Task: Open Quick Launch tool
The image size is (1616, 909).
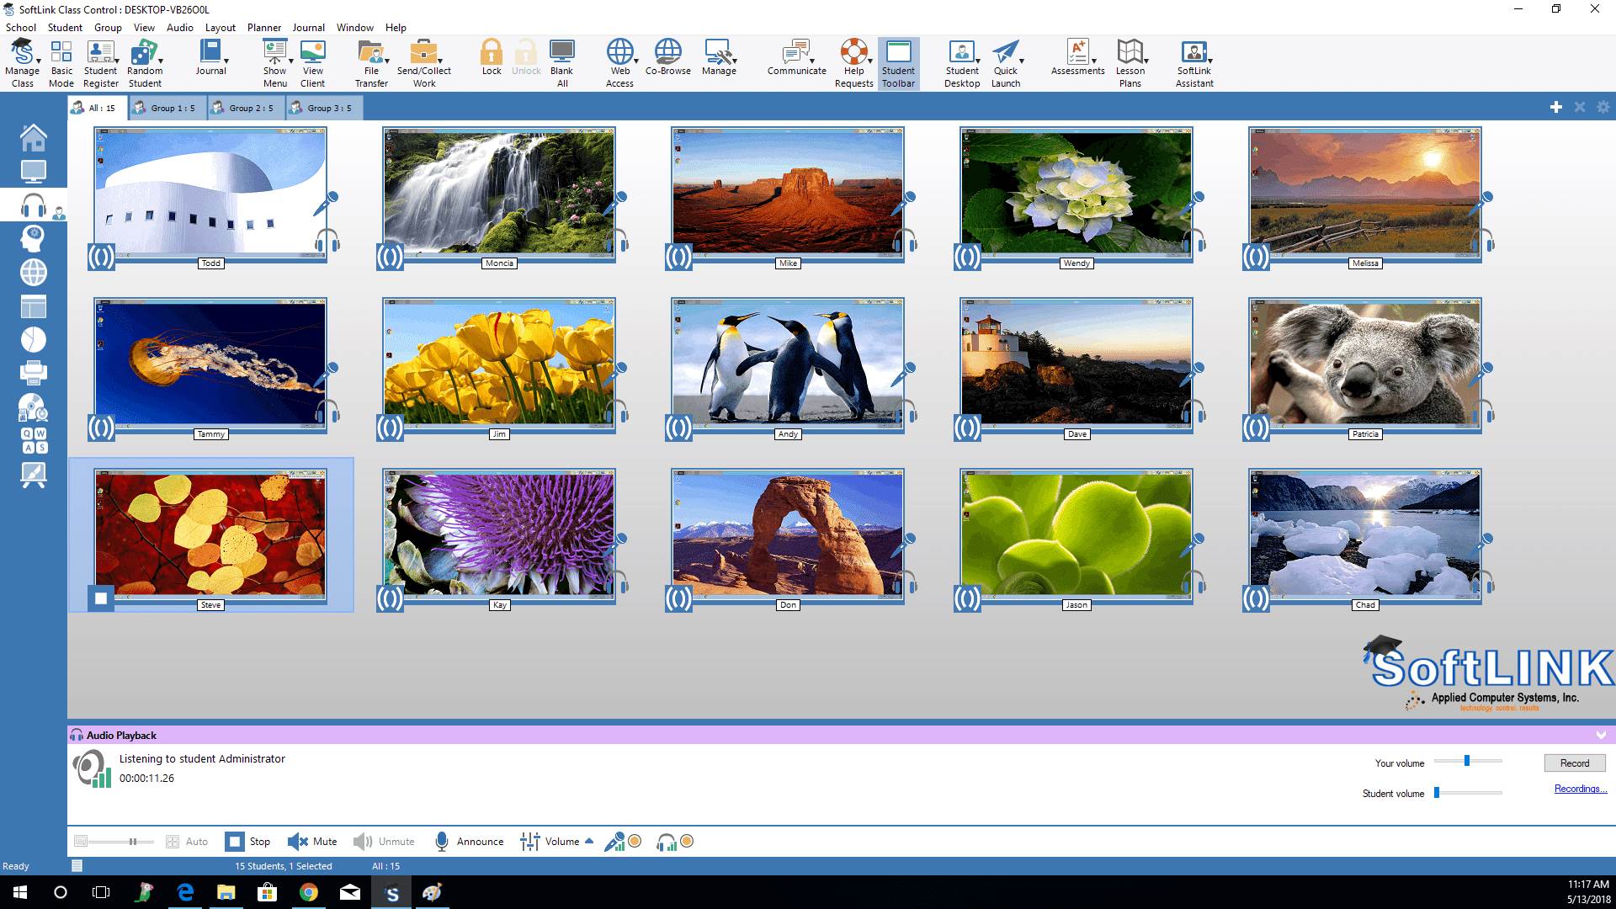Action: click(1006, 63)
